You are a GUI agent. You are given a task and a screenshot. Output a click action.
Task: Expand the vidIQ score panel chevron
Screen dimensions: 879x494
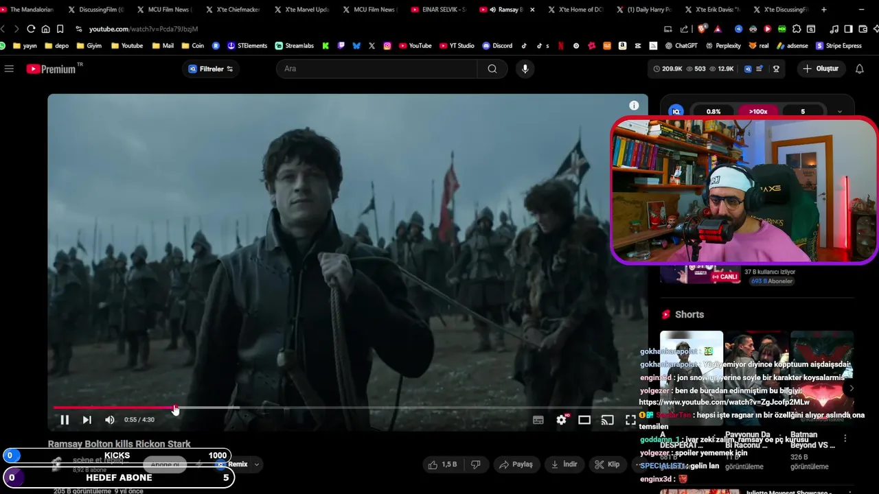tap(839, 112)
